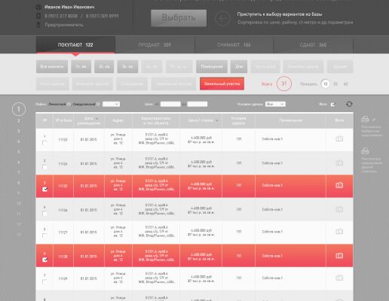Click the photo filter icon next to Фото label

[332, 105]
